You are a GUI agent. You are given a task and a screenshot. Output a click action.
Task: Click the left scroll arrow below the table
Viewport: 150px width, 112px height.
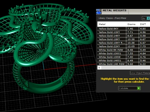[99, 68]
